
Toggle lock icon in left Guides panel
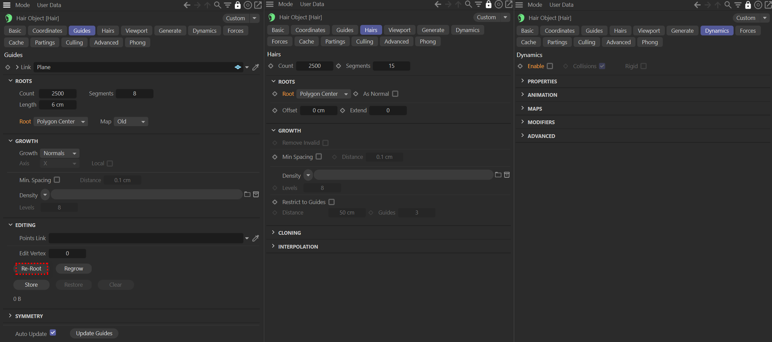[x=238, y=5]
